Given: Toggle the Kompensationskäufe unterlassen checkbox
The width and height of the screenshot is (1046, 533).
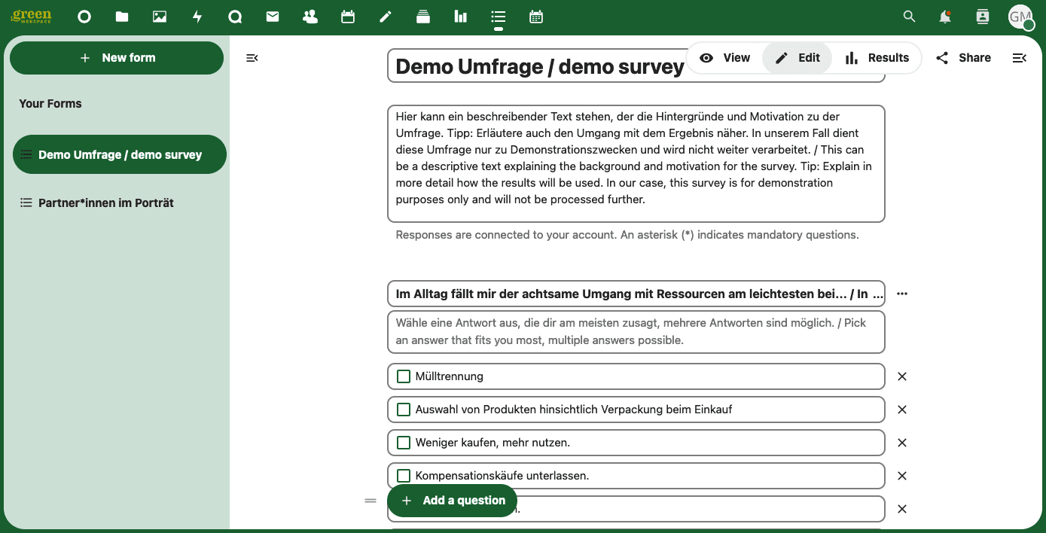Looking at the screenshot, I should pos(404,476).
